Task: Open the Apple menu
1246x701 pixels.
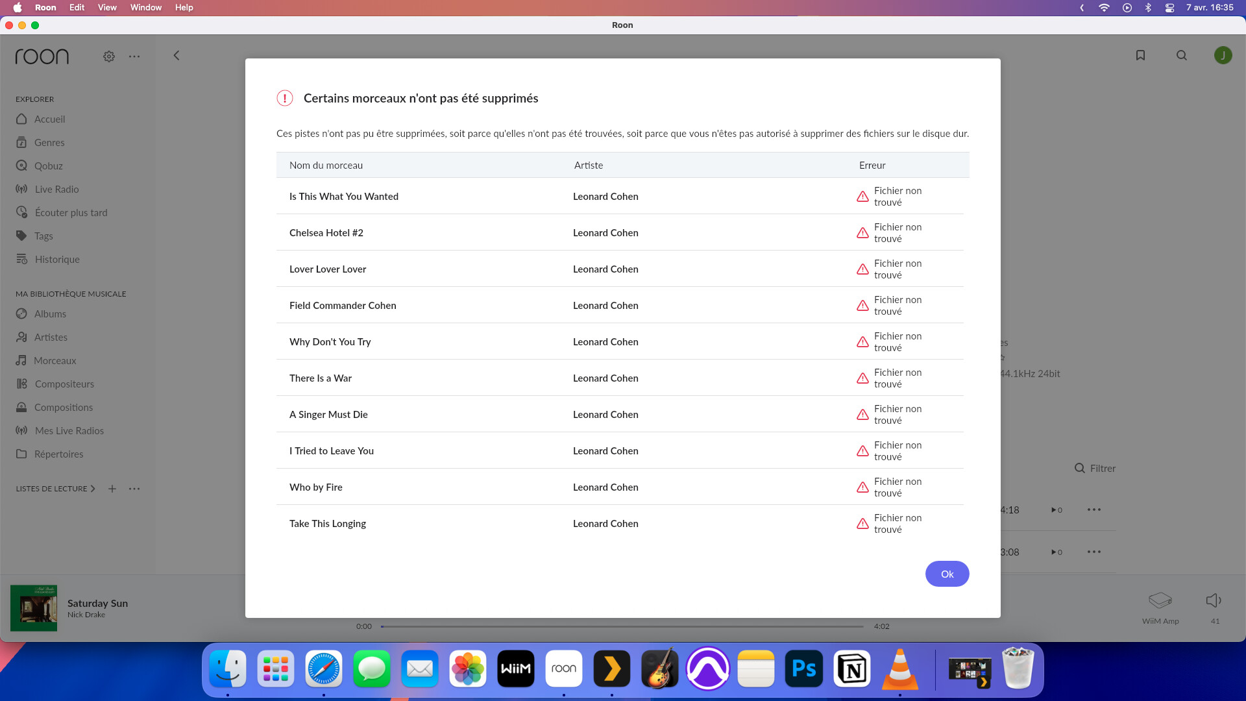Action: (18, 8)
